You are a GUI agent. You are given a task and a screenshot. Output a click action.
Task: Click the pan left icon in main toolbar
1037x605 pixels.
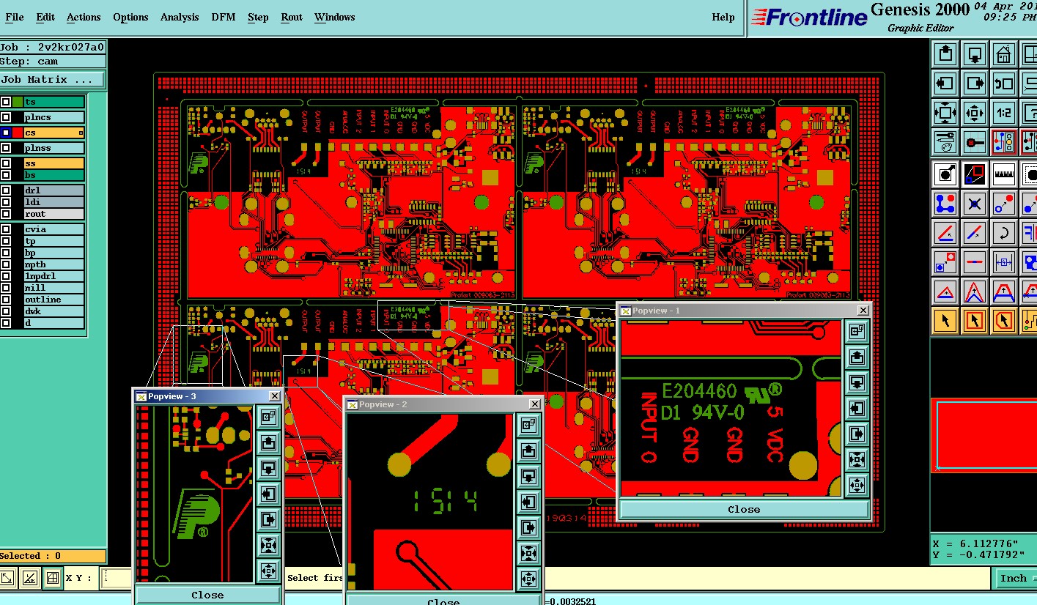[945, 83]
